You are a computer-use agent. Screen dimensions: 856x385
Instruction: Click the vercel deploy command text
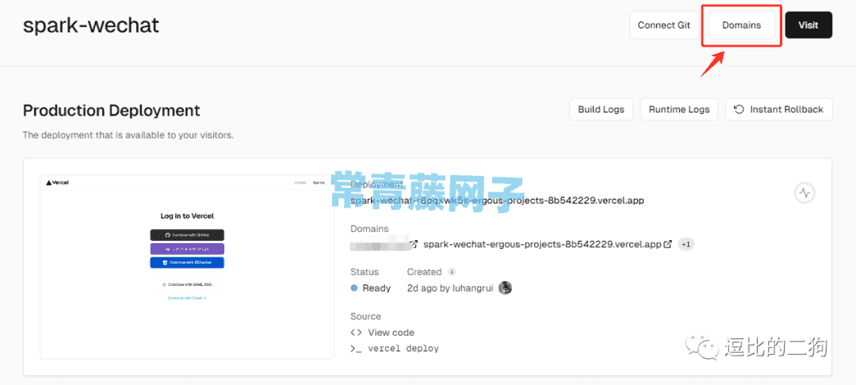403,348
